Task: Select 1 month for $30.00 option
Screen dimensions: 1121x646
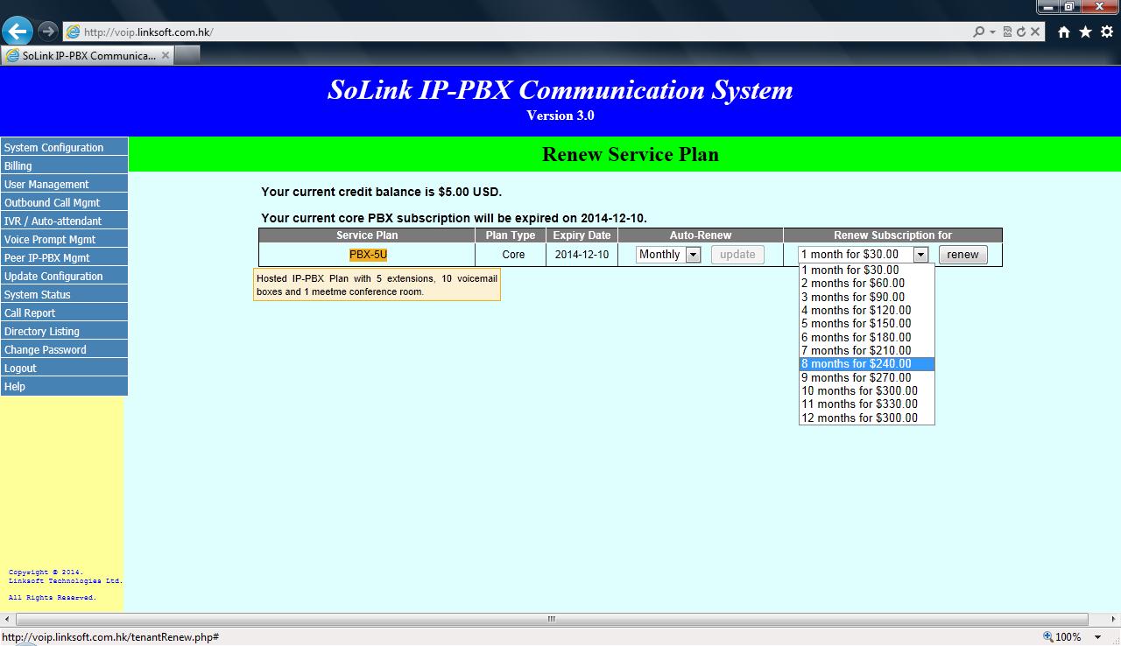Action: (867, 270)
